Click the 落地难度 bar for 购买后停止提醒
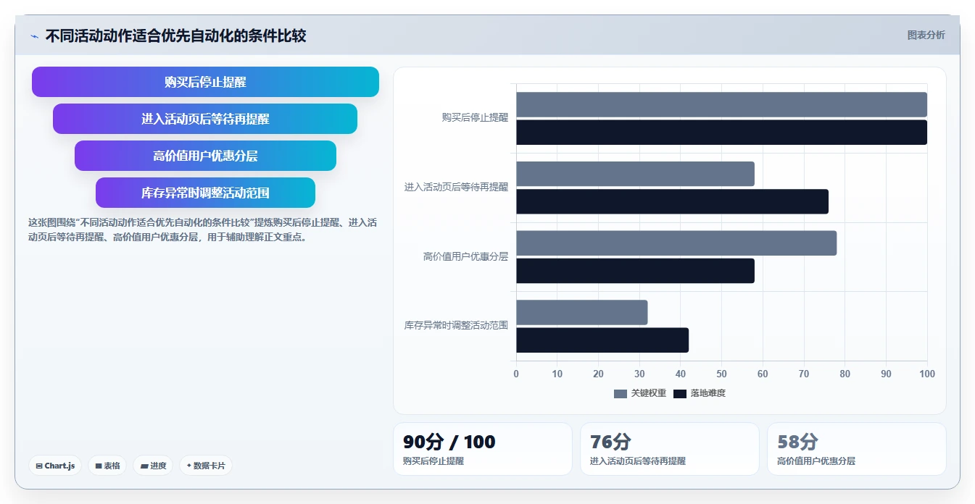The width and height of the screenshot is (975, 504). pyautogui.click(x=721, y=133)
